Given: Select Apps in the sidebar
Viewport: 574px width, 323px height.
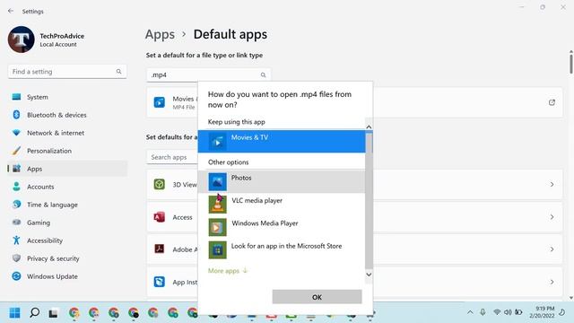Looking at the screenshot, I should pos(67,169).
